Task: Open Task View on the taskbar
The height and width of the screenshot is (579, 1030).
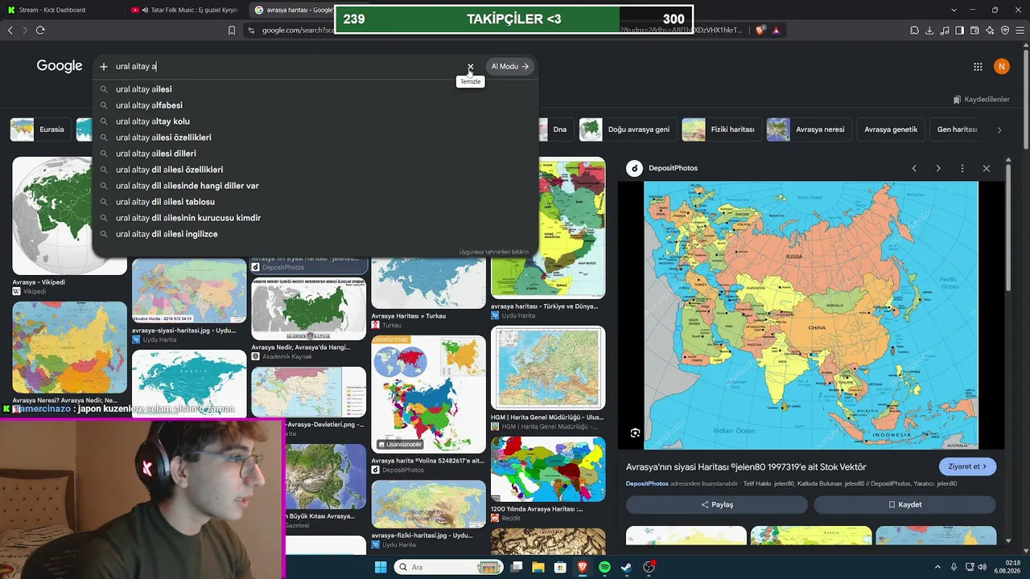Action: pyautogui.click(x=517, y=568)
